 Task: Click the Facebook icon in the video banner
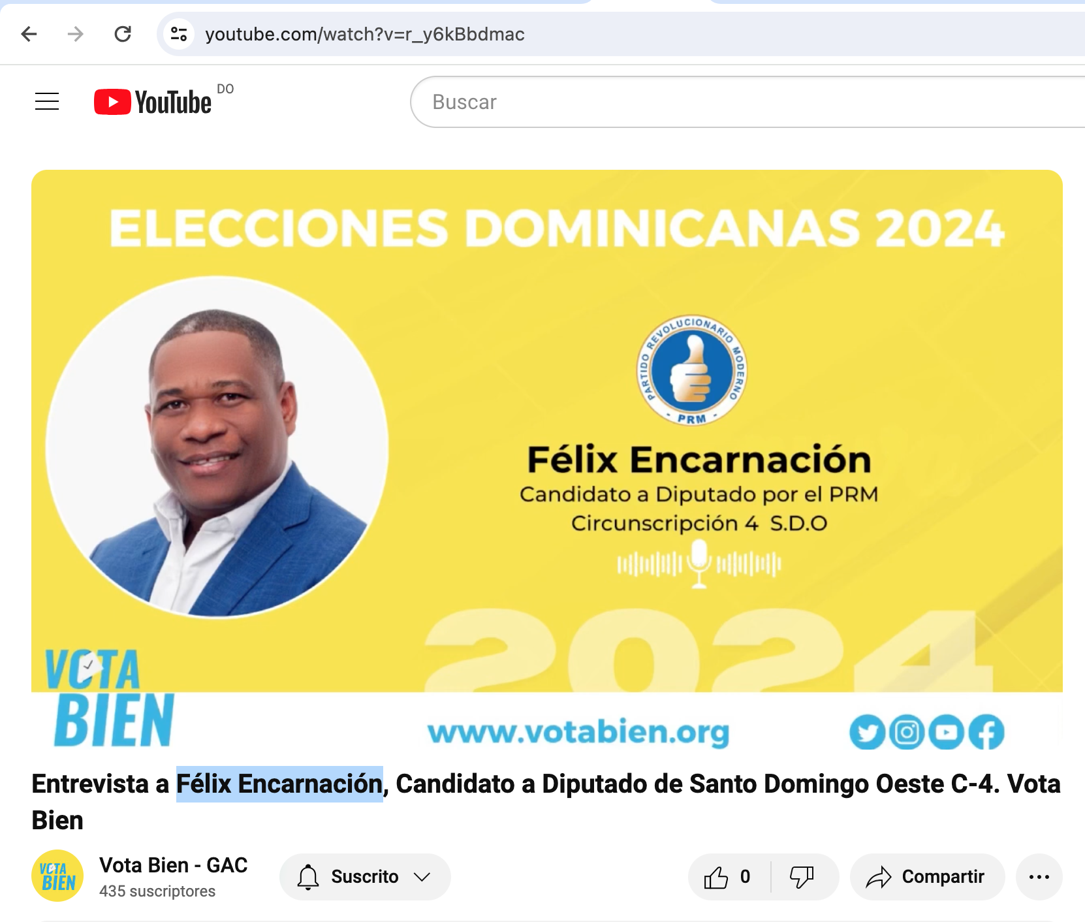986,732
